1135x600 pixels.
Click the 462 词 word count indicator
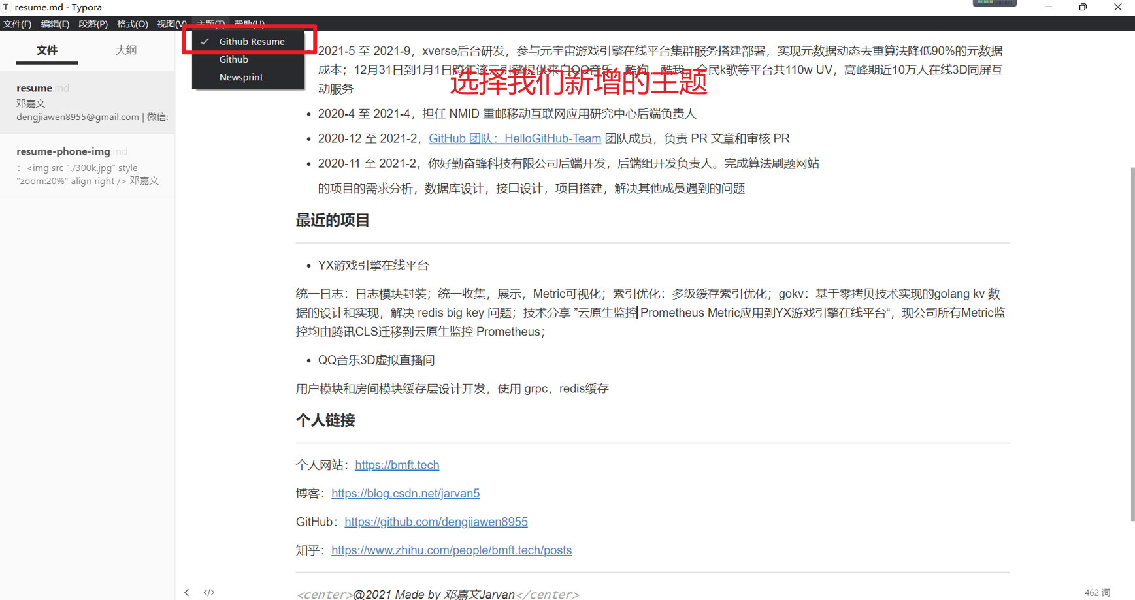click(x=1098, y=592)
